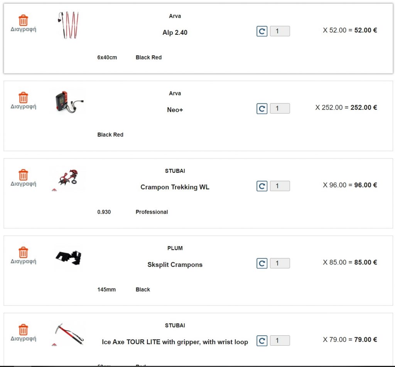395x367 pixels.
Task: Open the Neo+ product title
Action: 175,110
